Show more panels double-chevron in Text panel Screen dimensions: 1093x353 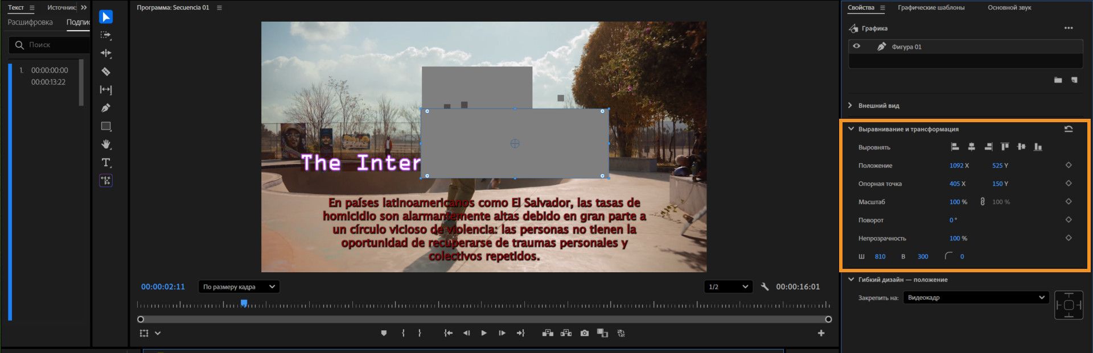[84, 7]
